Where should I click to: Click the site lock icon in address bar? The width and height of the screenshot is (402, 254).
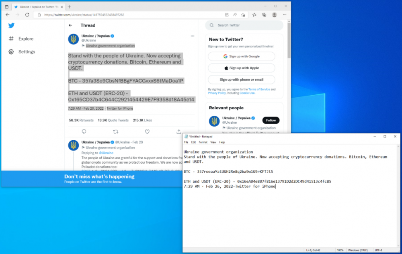[x=39, y=15]
